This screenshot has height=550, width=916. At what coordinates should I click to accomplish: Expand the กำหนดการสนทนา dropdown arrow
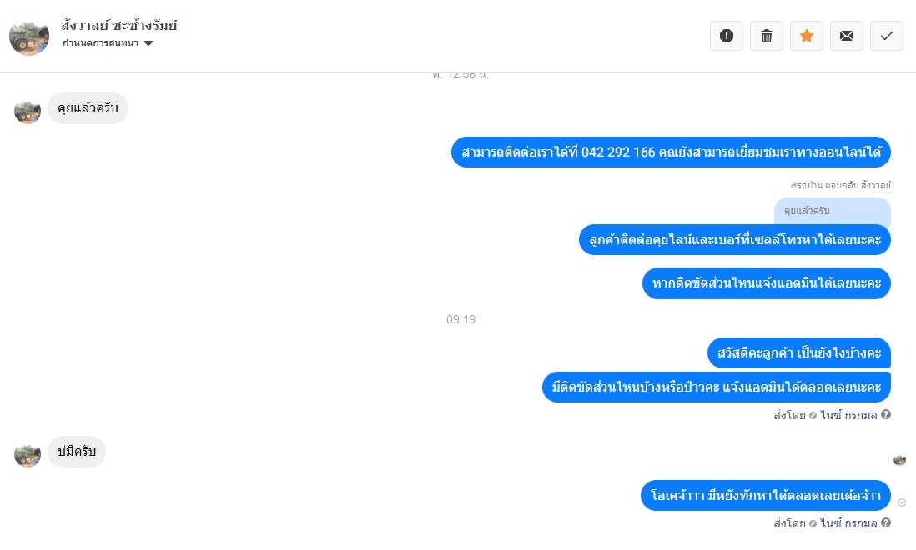(x=148, y=43)
